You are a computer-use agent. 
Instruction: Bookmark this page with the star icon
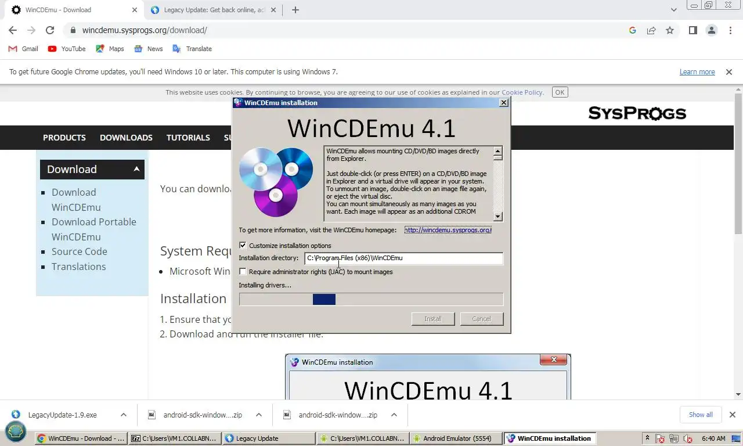(x=670, y=30)
